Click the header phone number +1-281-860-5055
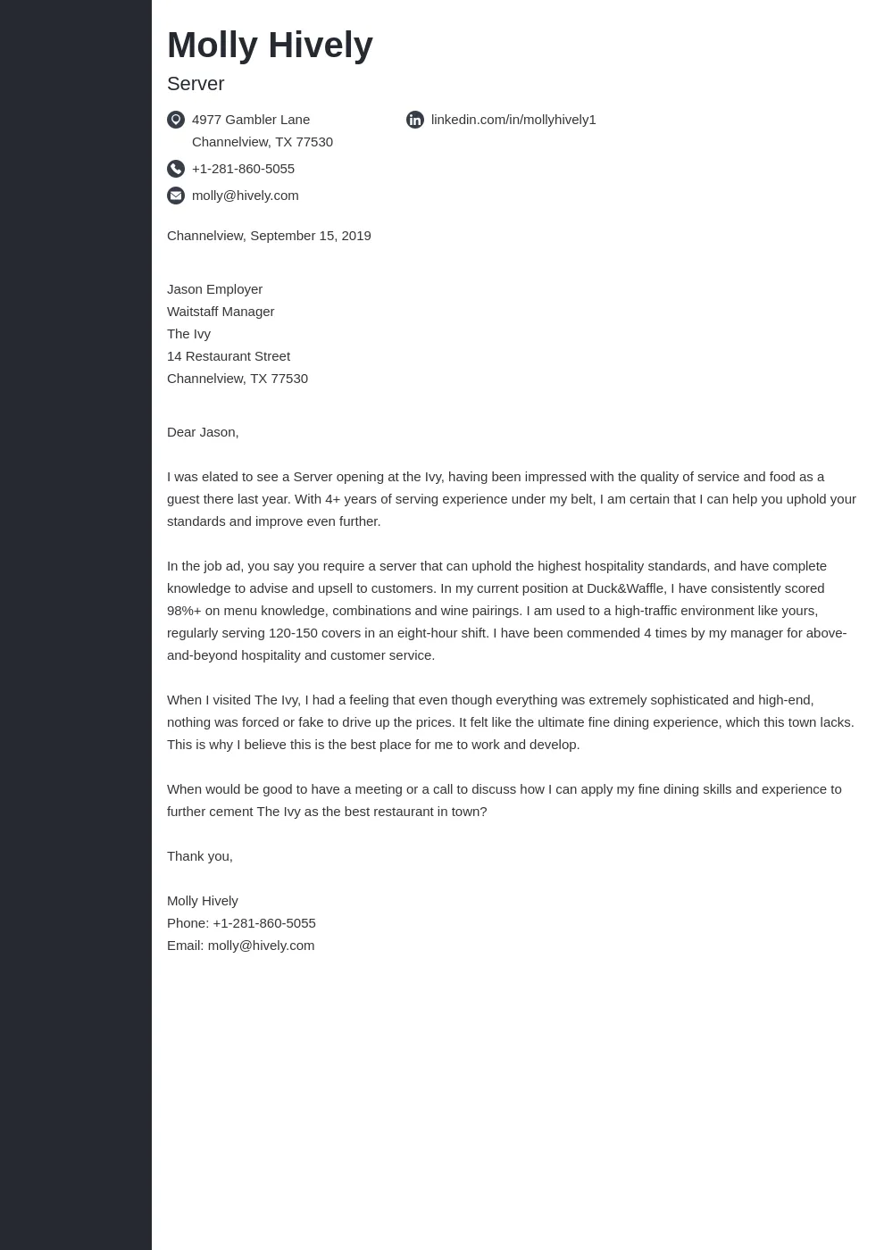Screen dimensions: 884x1250 click(x=243, y=169)
